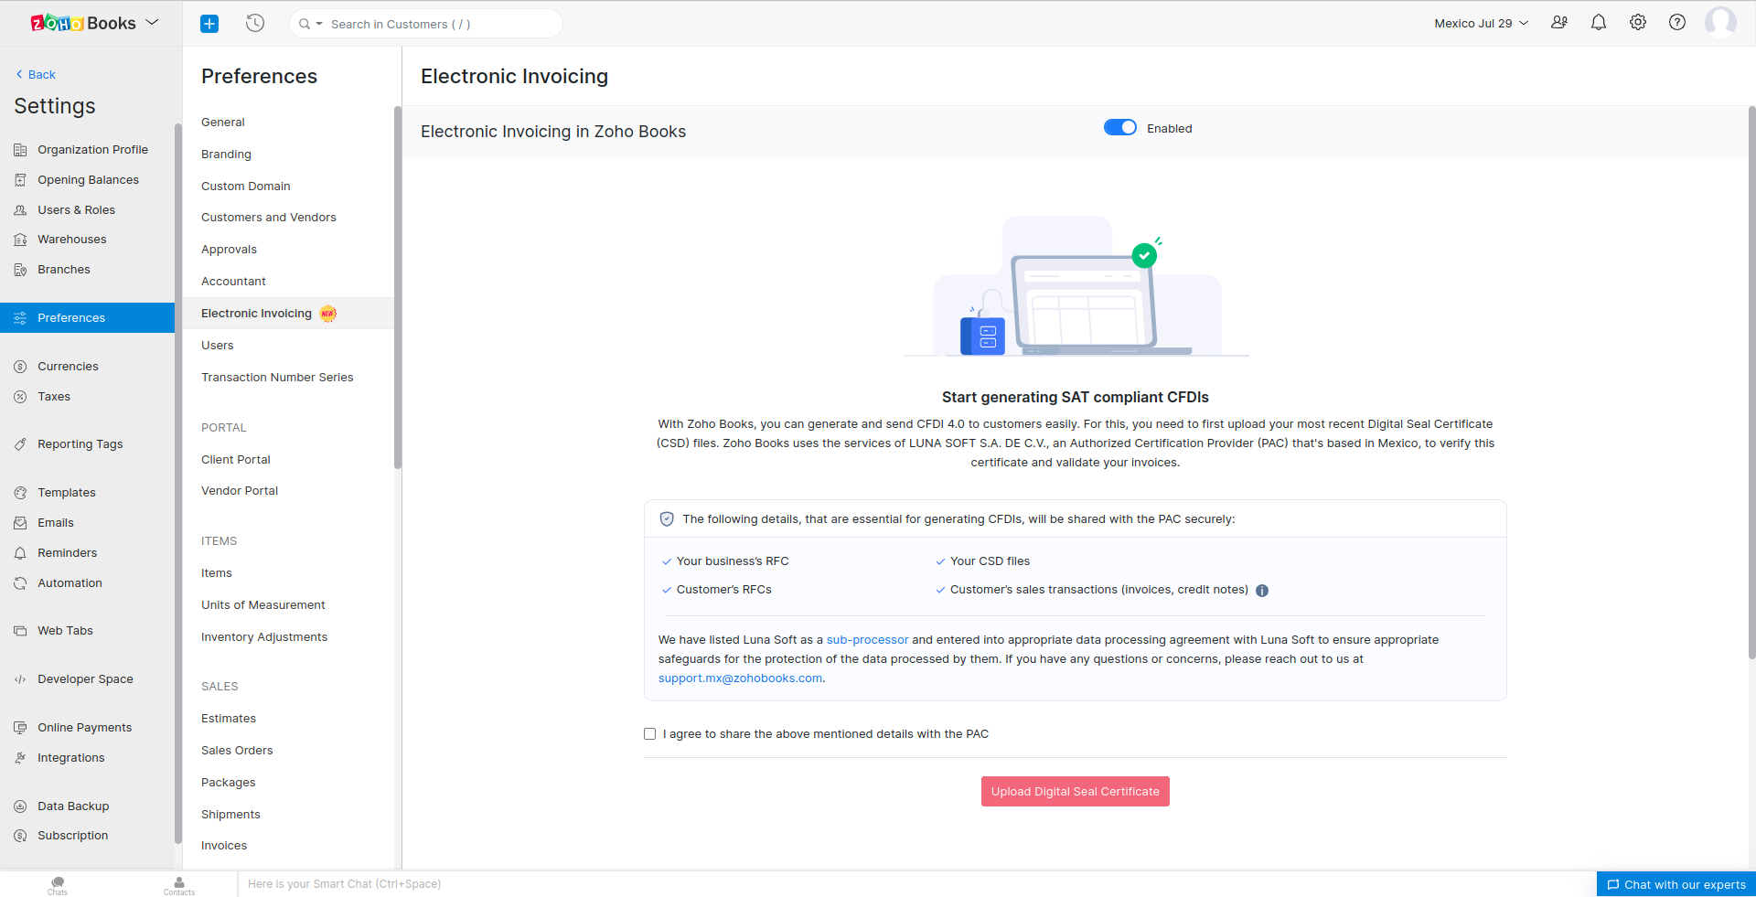Expand the Zoho Books organization switcher

click(x=152, y=22)
